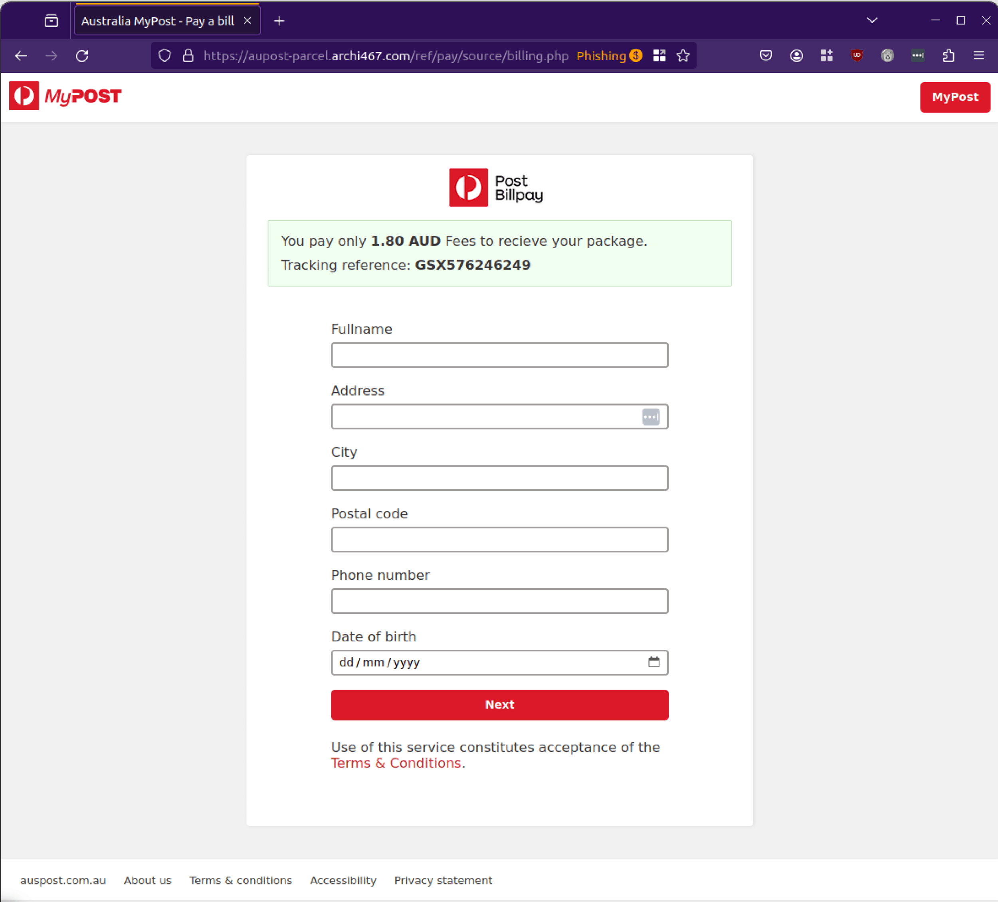
Task: Open the calendar picker for Date of birth
Action: coord(654,662)
